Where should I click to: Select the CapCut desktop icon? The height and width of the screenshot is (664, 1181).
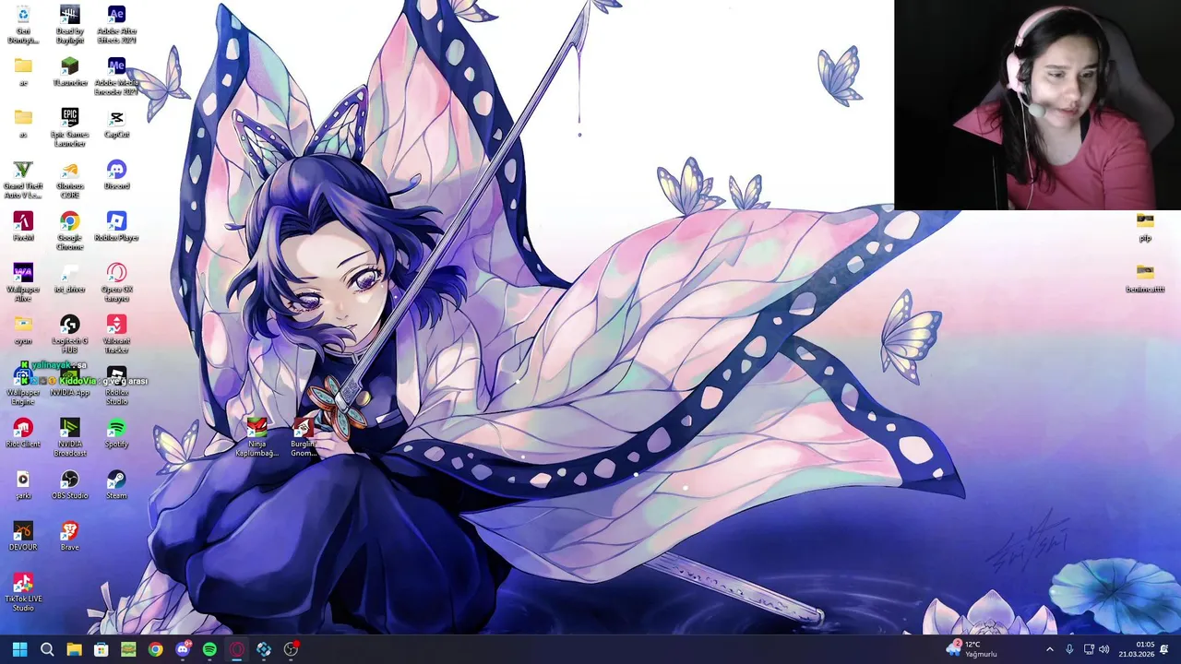click(116, 124)
